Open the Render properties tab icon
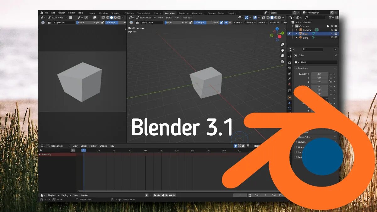The image size is (377, 212). pos(290,63)
